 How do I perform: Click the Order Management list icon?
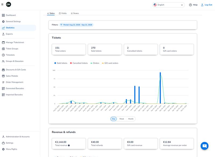pyautogui.click(x=3, y=82)
